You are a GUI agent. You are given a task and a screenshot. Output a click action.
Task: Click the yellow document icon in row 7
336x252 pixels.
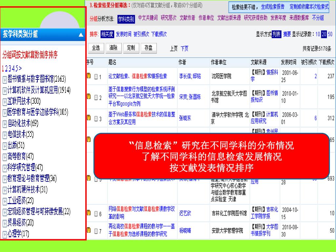coord(89,230)
